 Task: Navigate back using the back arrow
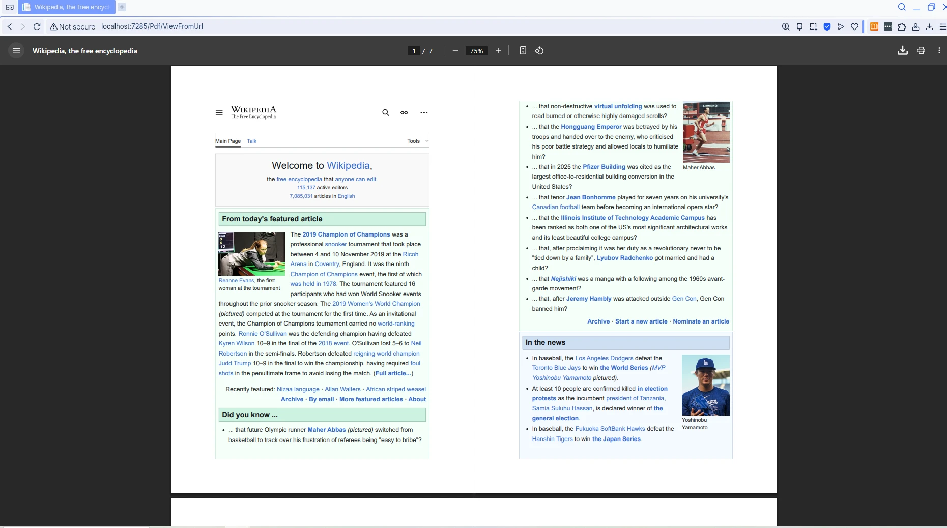pos(10,26)
